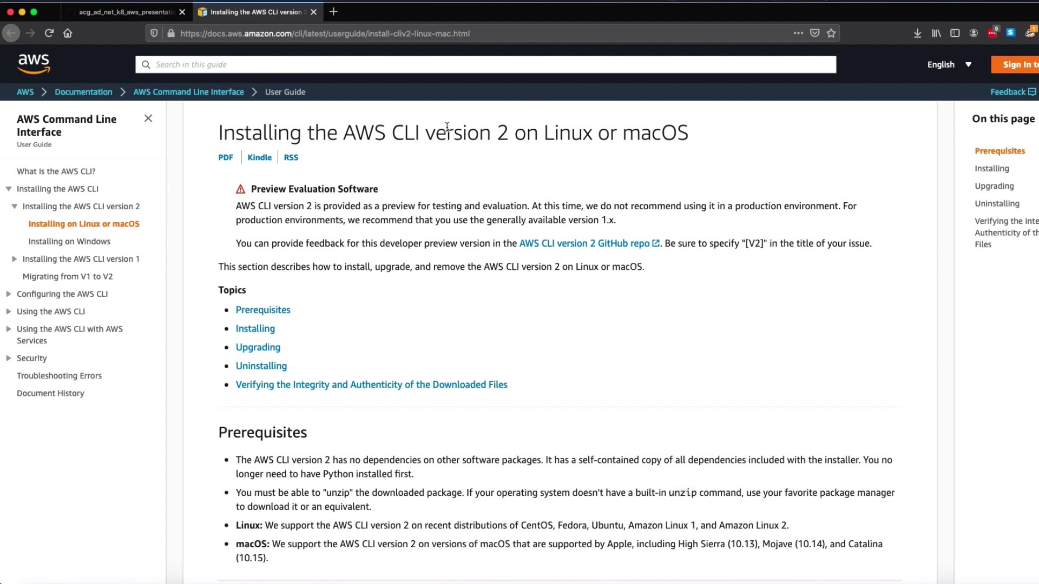Close the left navigation sidebar
The height and width of the screenshot is (584, 1039).
(148, 118)
